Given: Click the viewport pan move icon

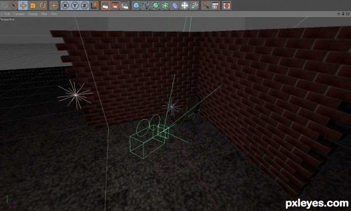Looking at the screenshot, I should point(339,14).
